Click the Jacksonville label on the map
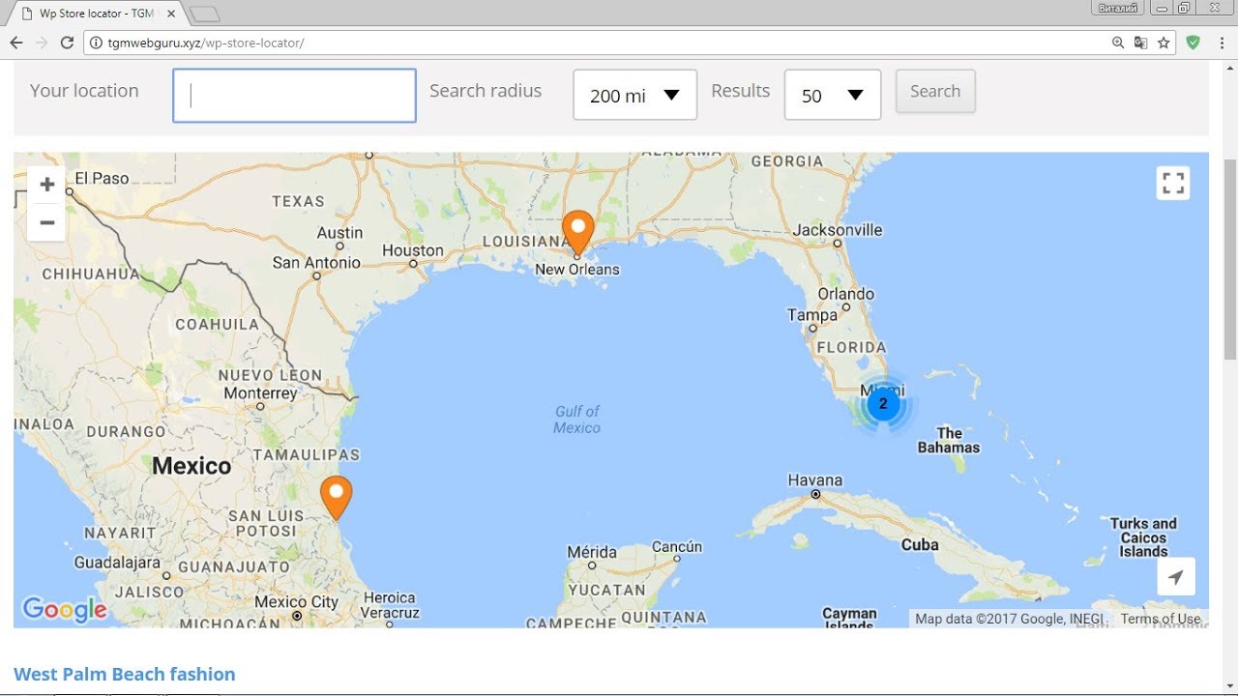The height and width of the screenshot is (696, 1238). (x=838, y=230)
